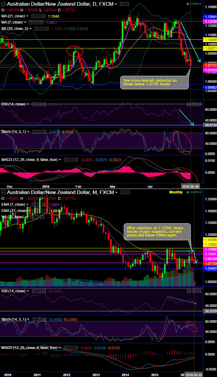
Task: Open settings gear for daily chart symbol
Action: click(x=127, y=4)
